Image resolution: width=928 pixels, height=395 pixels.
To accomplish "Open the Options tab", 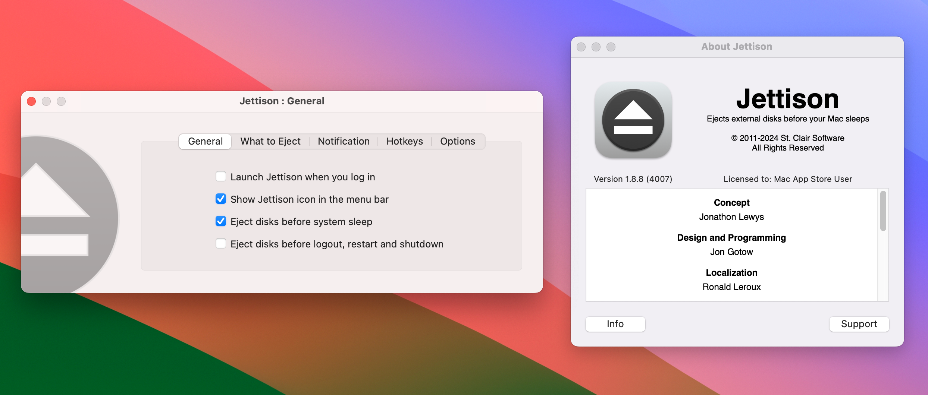I will pyautogui.click(x=457, y=141).
